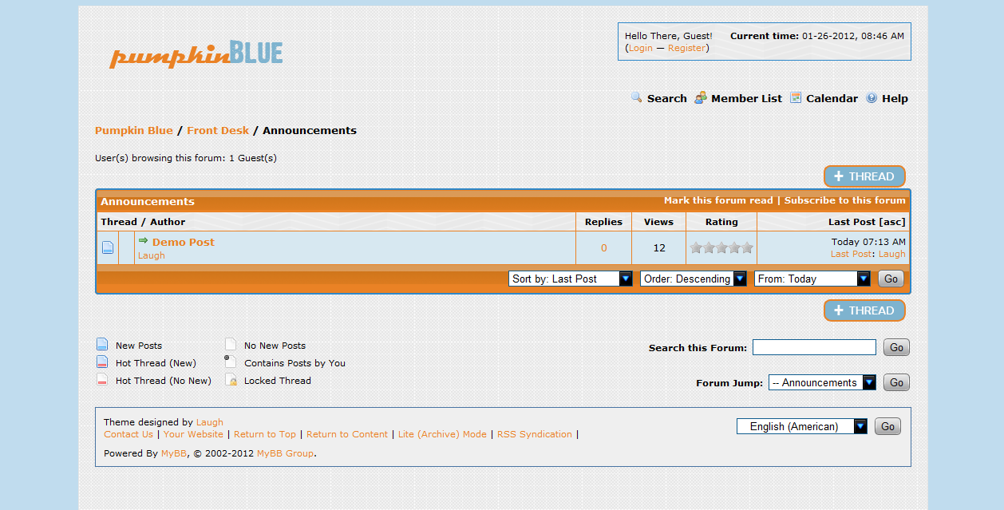Screen dimensions: 1004x510
Task: Open the Search page from the header
Action: [x=666, y=98]
